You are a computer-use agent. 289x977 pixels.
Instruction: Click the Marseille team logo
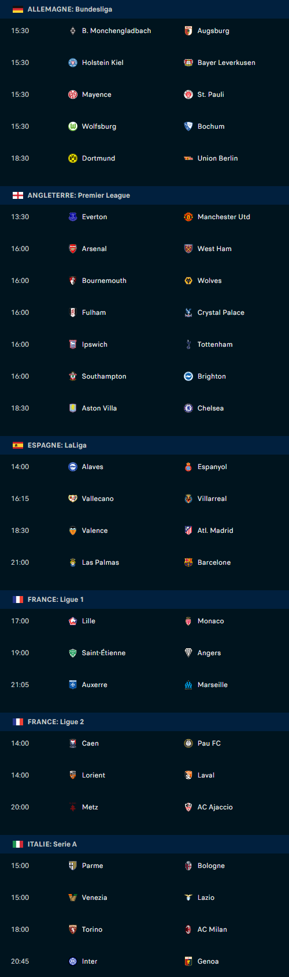188,685
